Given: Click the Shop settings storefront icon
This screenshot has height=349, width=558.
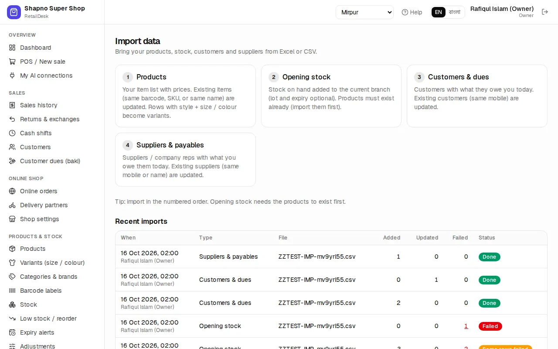Looking at the screenshot, I should click(x=12, y=219).
